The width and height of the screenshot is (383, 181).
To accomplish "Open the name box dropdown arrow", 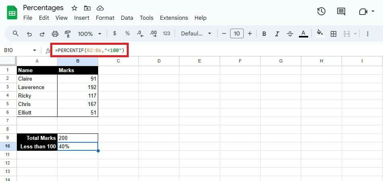I will 35,50.
